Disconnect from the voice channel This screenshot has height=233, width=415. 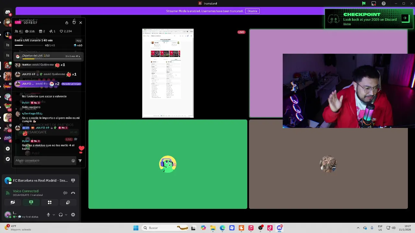point(73,193)
